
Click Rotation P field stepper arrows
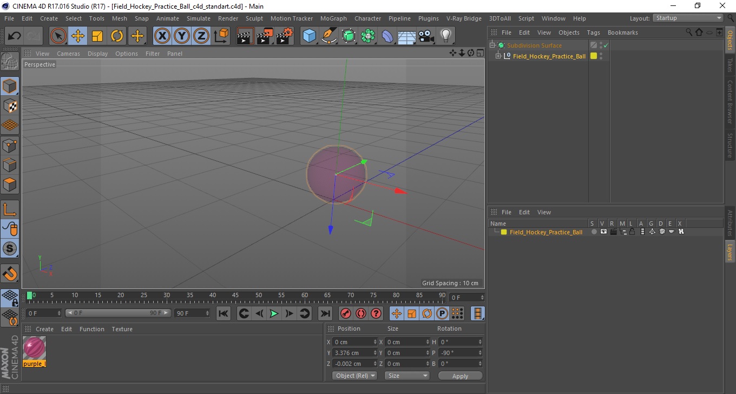(x=479, y=353)
